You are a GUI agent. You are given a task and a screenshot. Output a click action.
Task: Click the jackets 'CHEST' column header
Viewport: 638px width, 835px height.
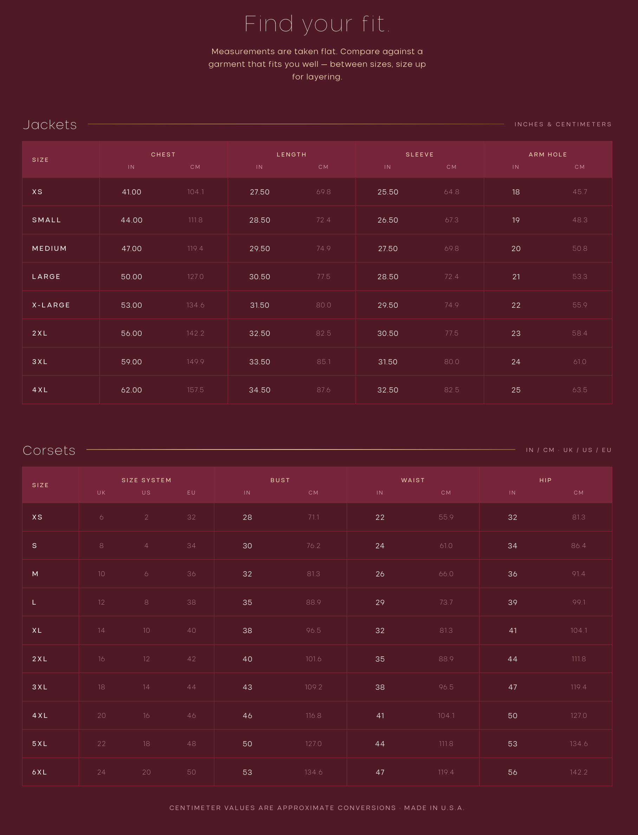coord(163,154)
